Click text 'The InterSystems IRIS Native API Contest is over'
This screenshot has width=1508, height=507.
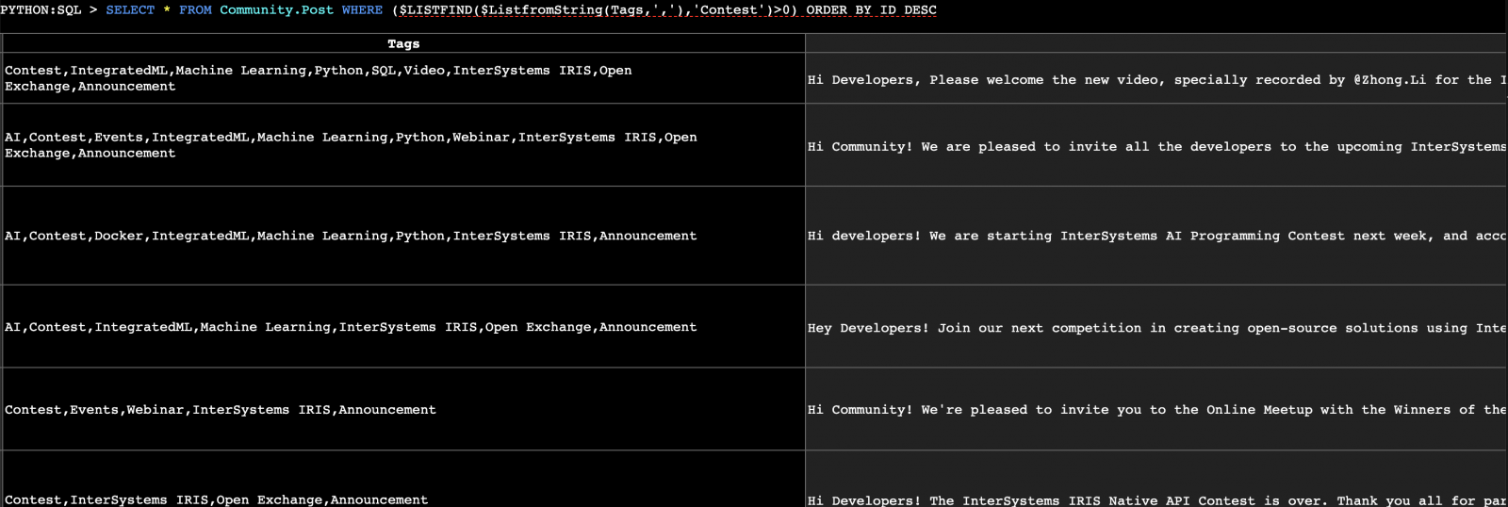point(1129,500)
